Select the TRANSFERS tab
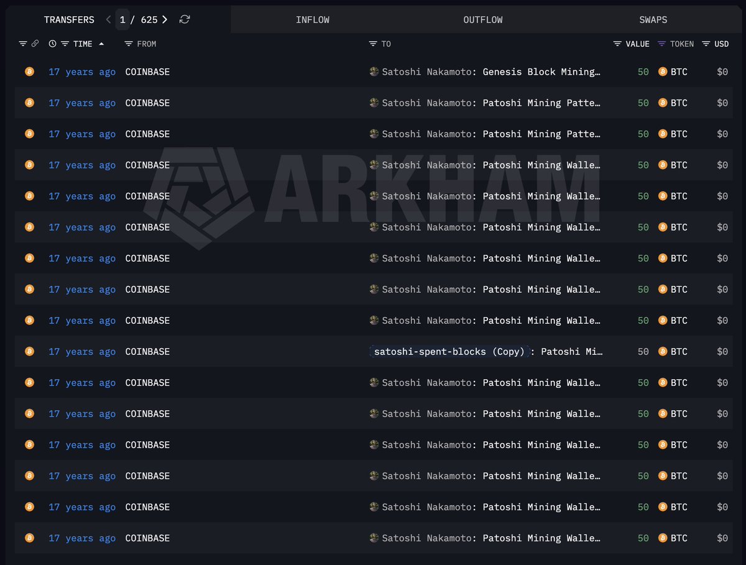 point(69,20)
